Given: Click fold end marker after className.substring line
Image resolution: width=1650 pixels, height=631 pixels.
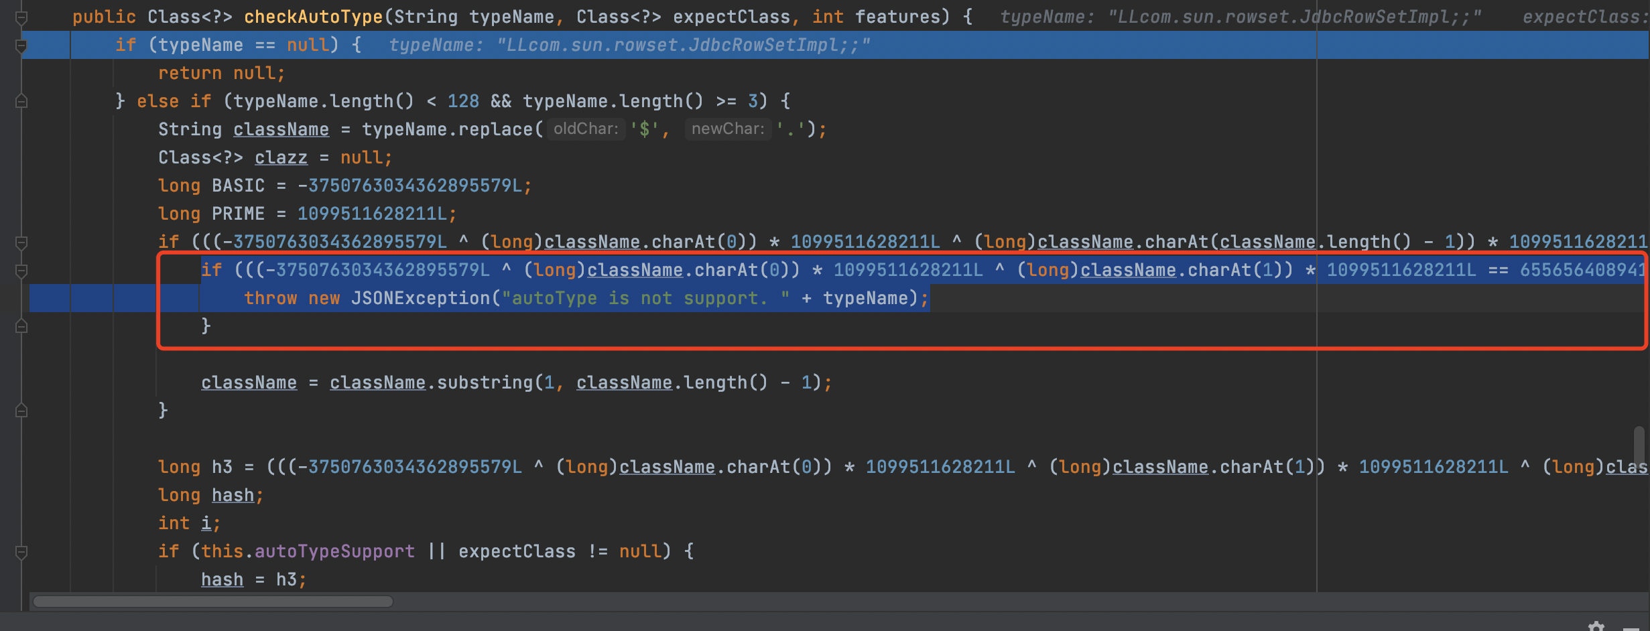Looking at the screenshot, I should tap(21, 411).
